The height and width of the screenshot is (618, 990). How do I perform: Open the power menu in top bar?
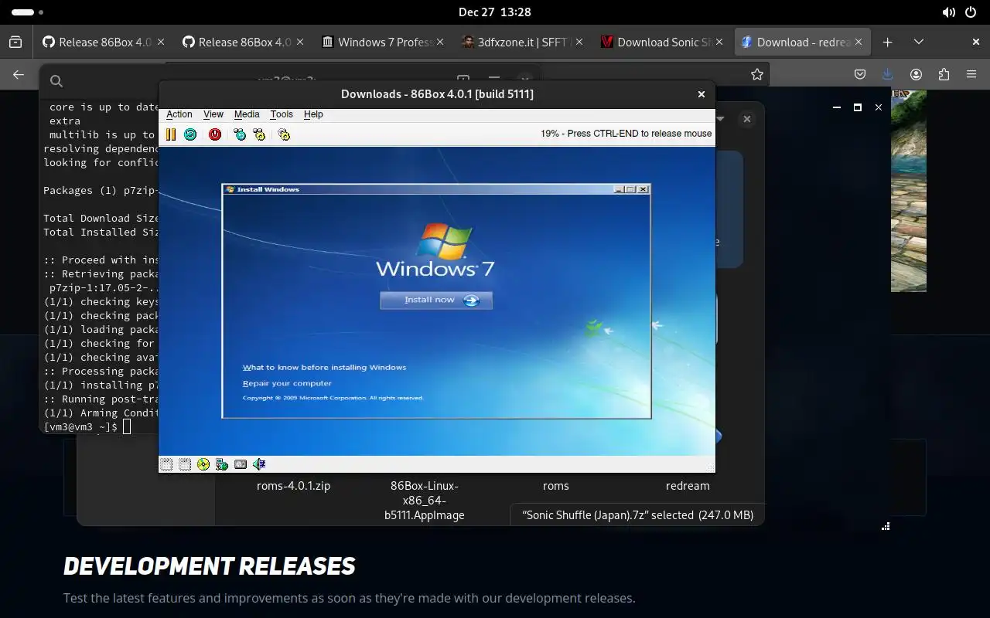point(971,12)
